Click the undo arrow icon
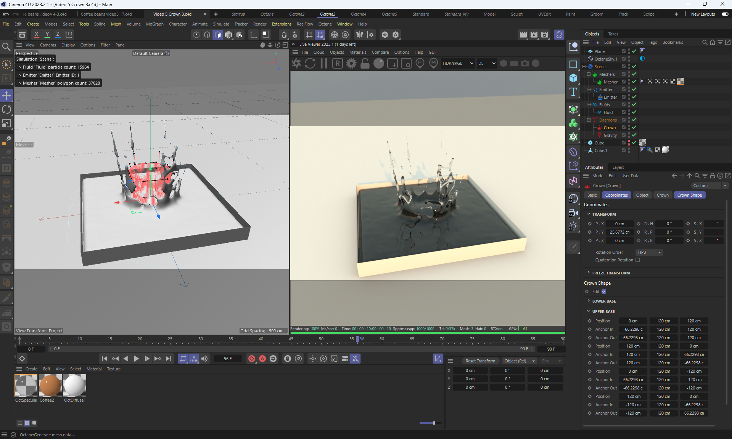732x439 pixels. point(6,14)
